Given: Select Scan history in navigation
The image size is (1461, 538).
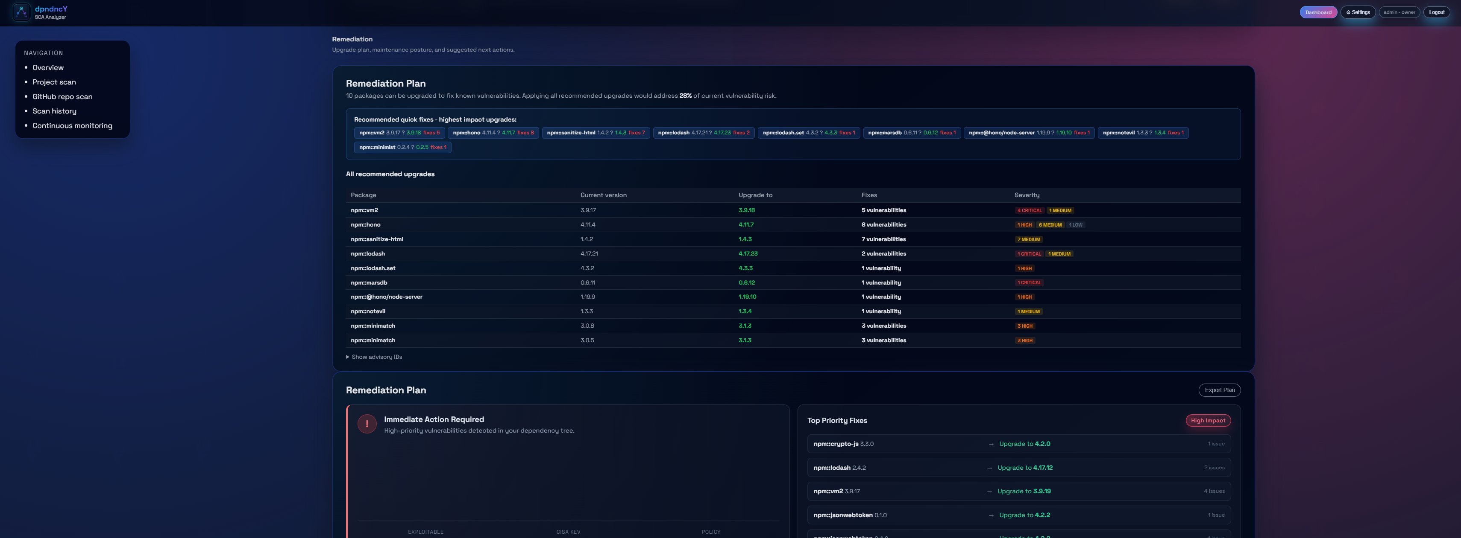Looking at the screenshot, I should pyautogui.click(x=54, y=111).
